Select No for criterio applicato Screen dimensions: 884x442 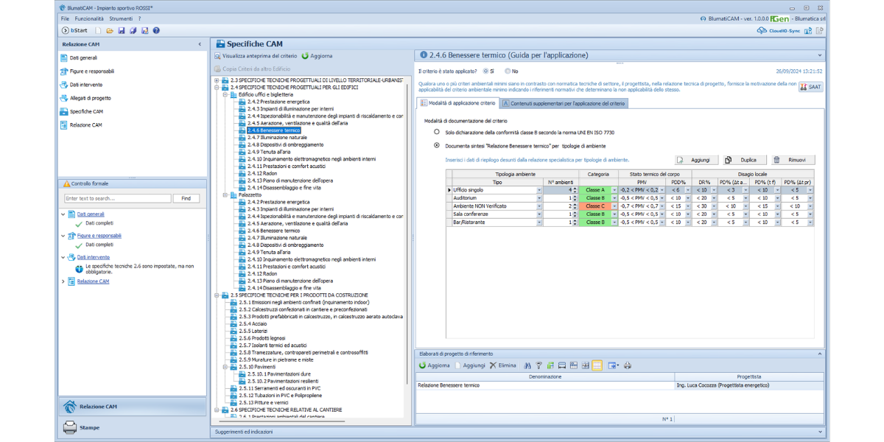tap(511, 71)
